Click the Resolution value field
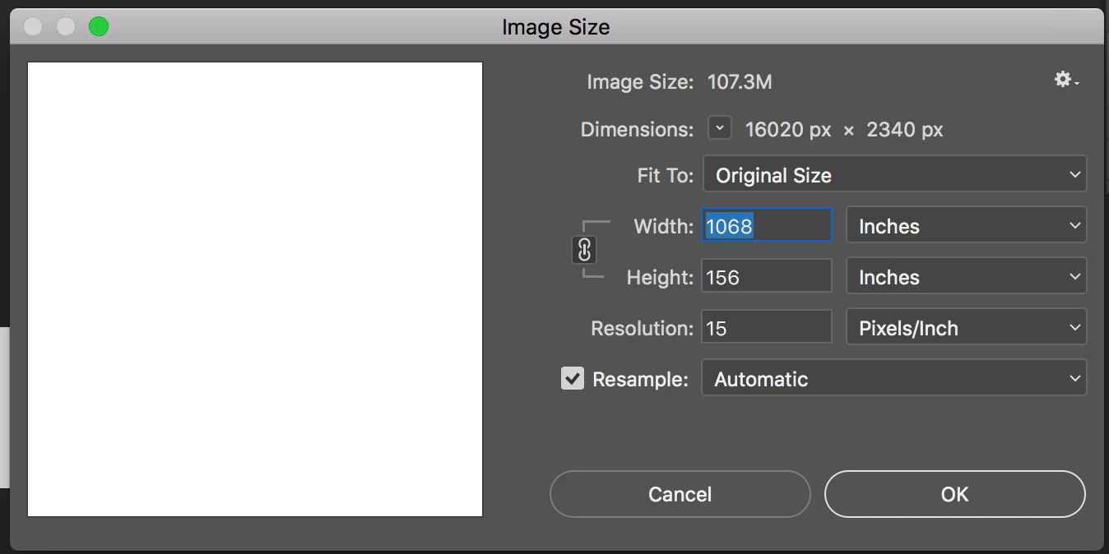 [766, 327]
